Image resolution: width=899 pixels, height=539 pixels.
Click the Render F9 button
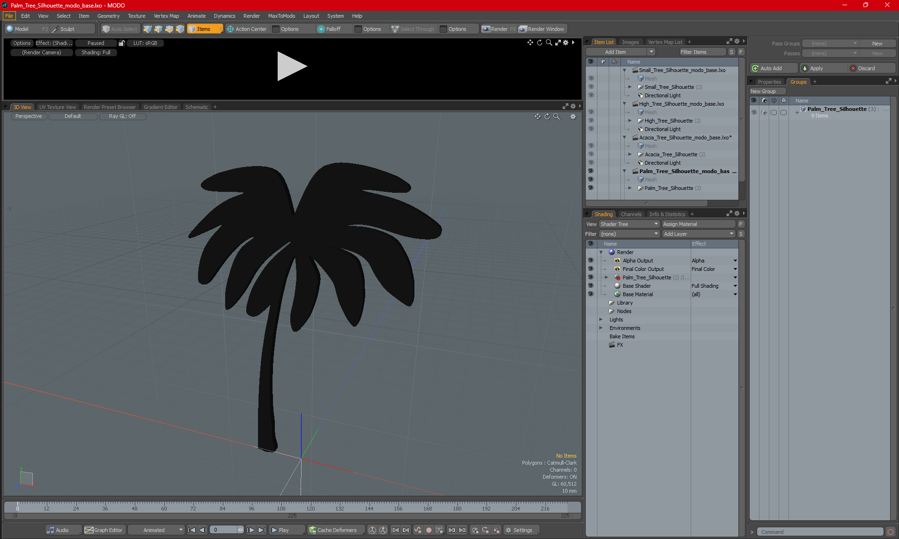(499, 29)
